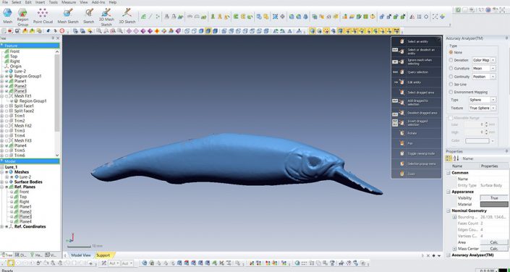Activate the Point Cloud tool
This screenshot has height=272, width=510.
pyautogui.click(x=43, y=13)
